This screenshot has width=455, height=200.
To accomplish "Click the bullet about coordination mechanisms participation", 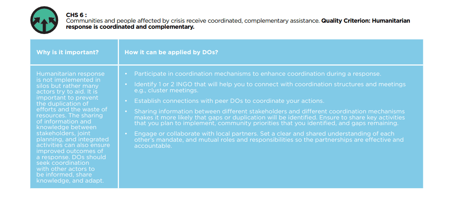I will 258,74.
